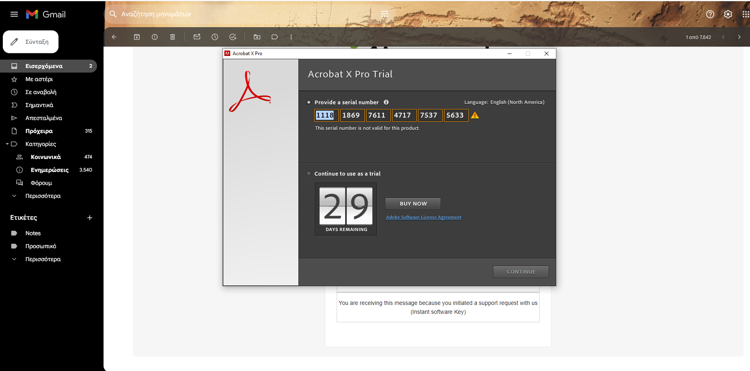Go to the Πρόχειρα drafts folder
750x371 pixels.
(39, 131)
